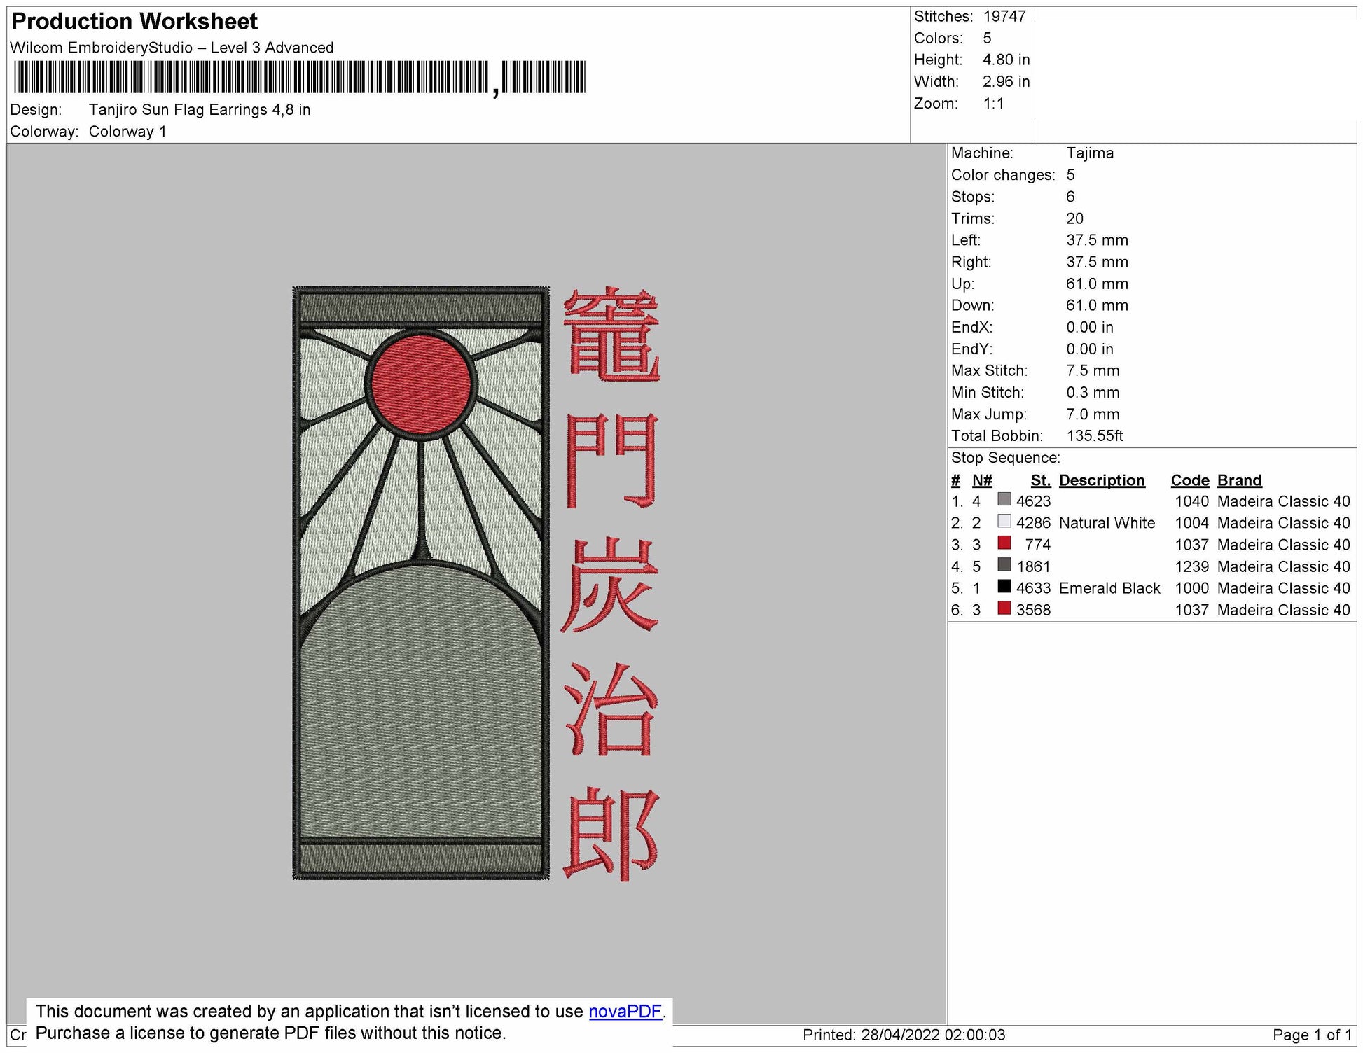Click the Min Stitch value '0.3 mm'

tap(1093, 393)
